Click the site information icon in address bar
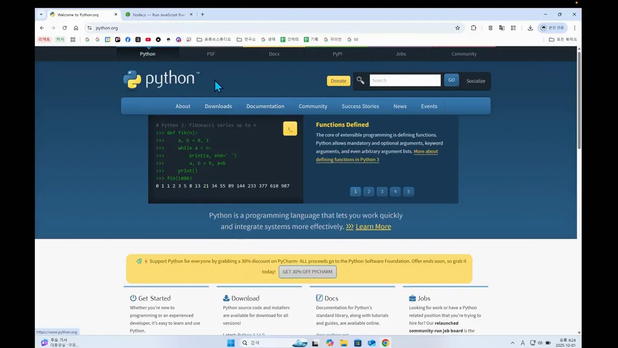618x348 pixels. (89, 28)
